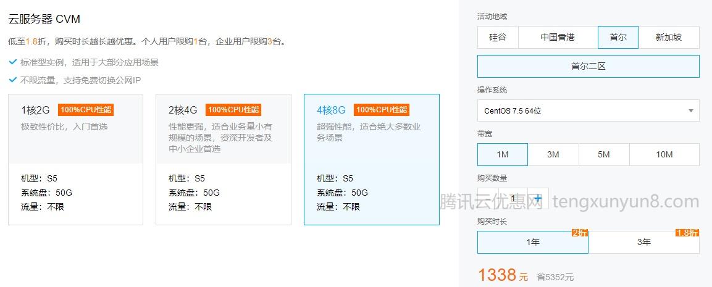Viewport: 712px width, 287px height.
Task: Click the 100%CPU性能 badge on 4核8G
Action: [382, 110]
